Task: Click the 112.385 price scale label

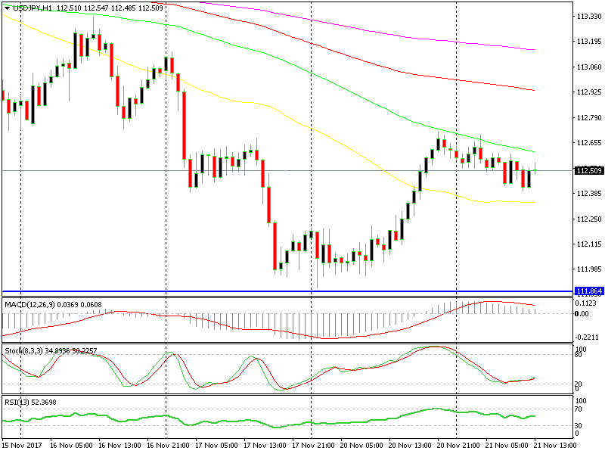Action: (589, 194)
